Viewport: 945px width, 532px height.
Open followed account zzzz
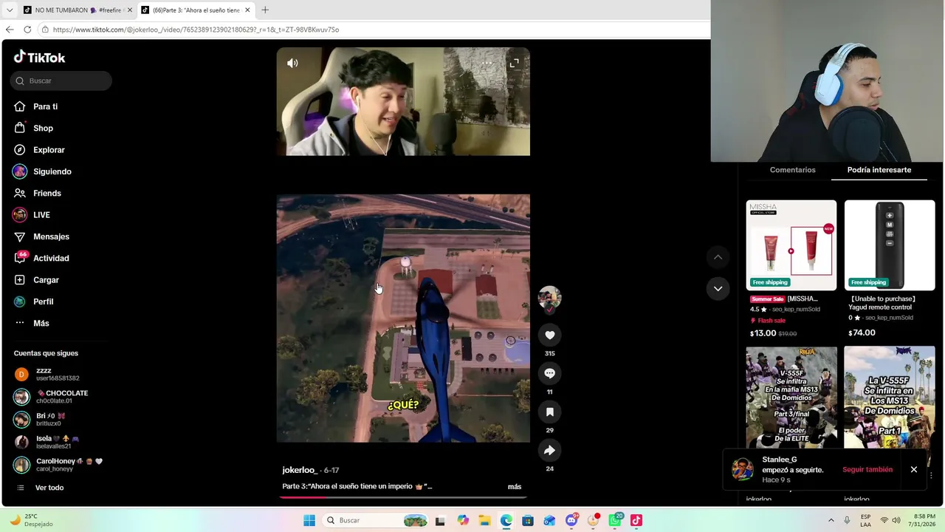[x=58, y=375]
